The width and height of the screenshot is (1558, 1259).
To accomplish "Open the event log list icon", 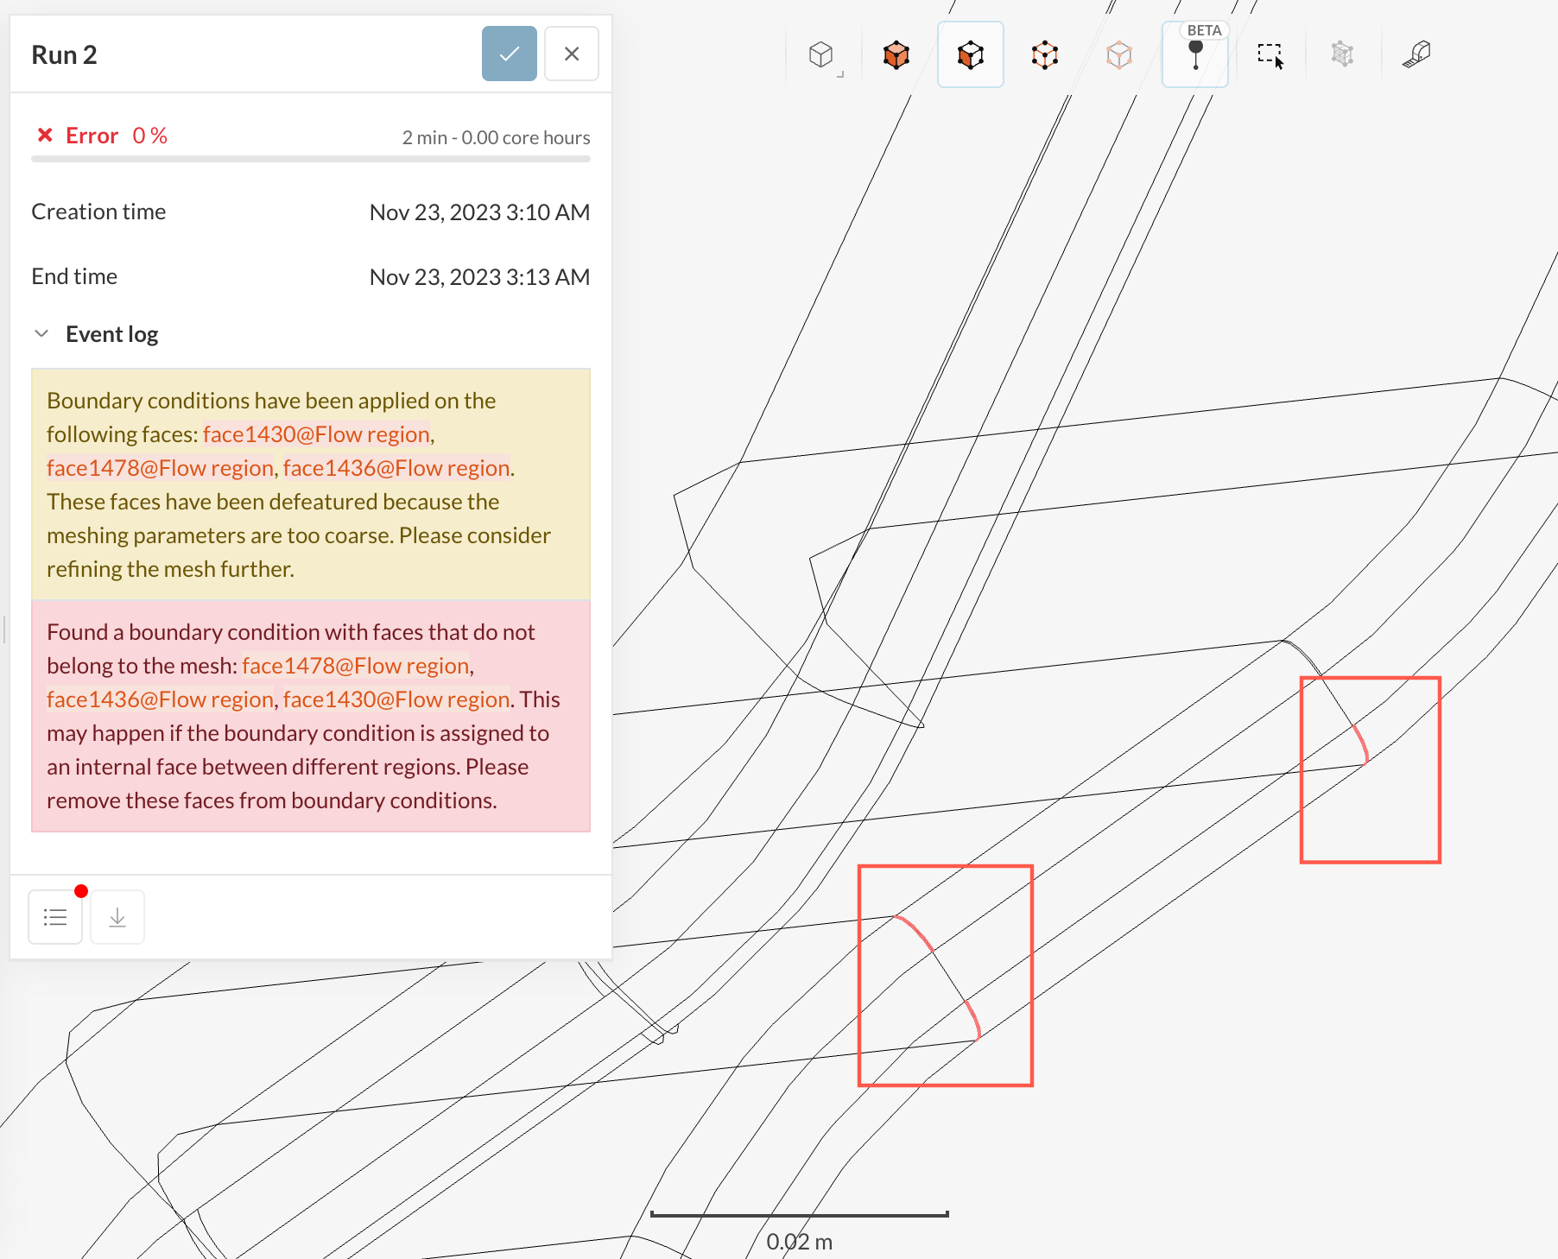I will click(x=55, y=917).
